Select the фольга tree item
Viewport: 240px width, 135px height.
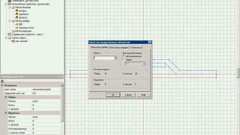click(x=23, y=18)
